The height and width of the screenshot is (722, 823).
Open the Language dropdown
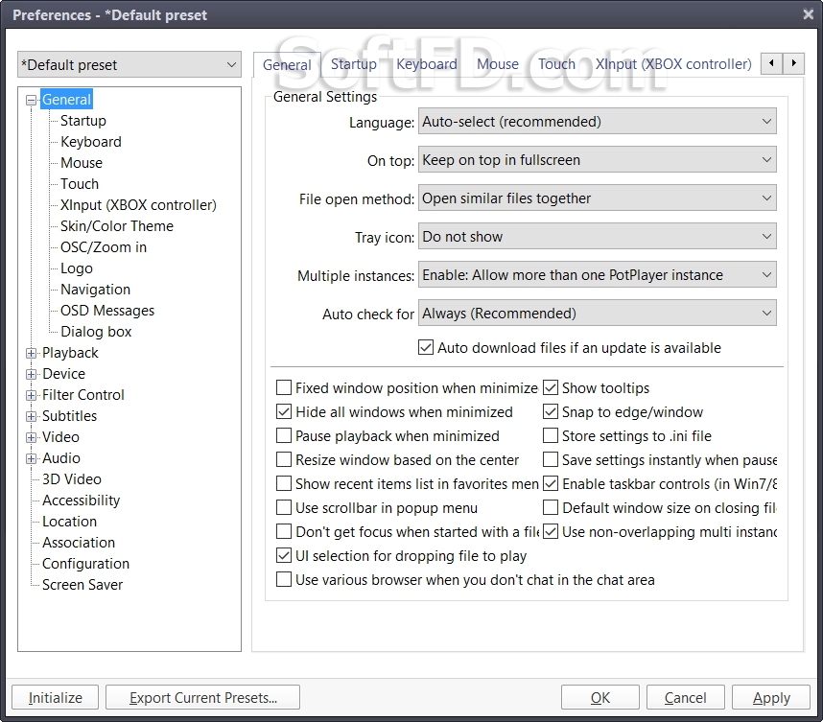tap(598, 122)
